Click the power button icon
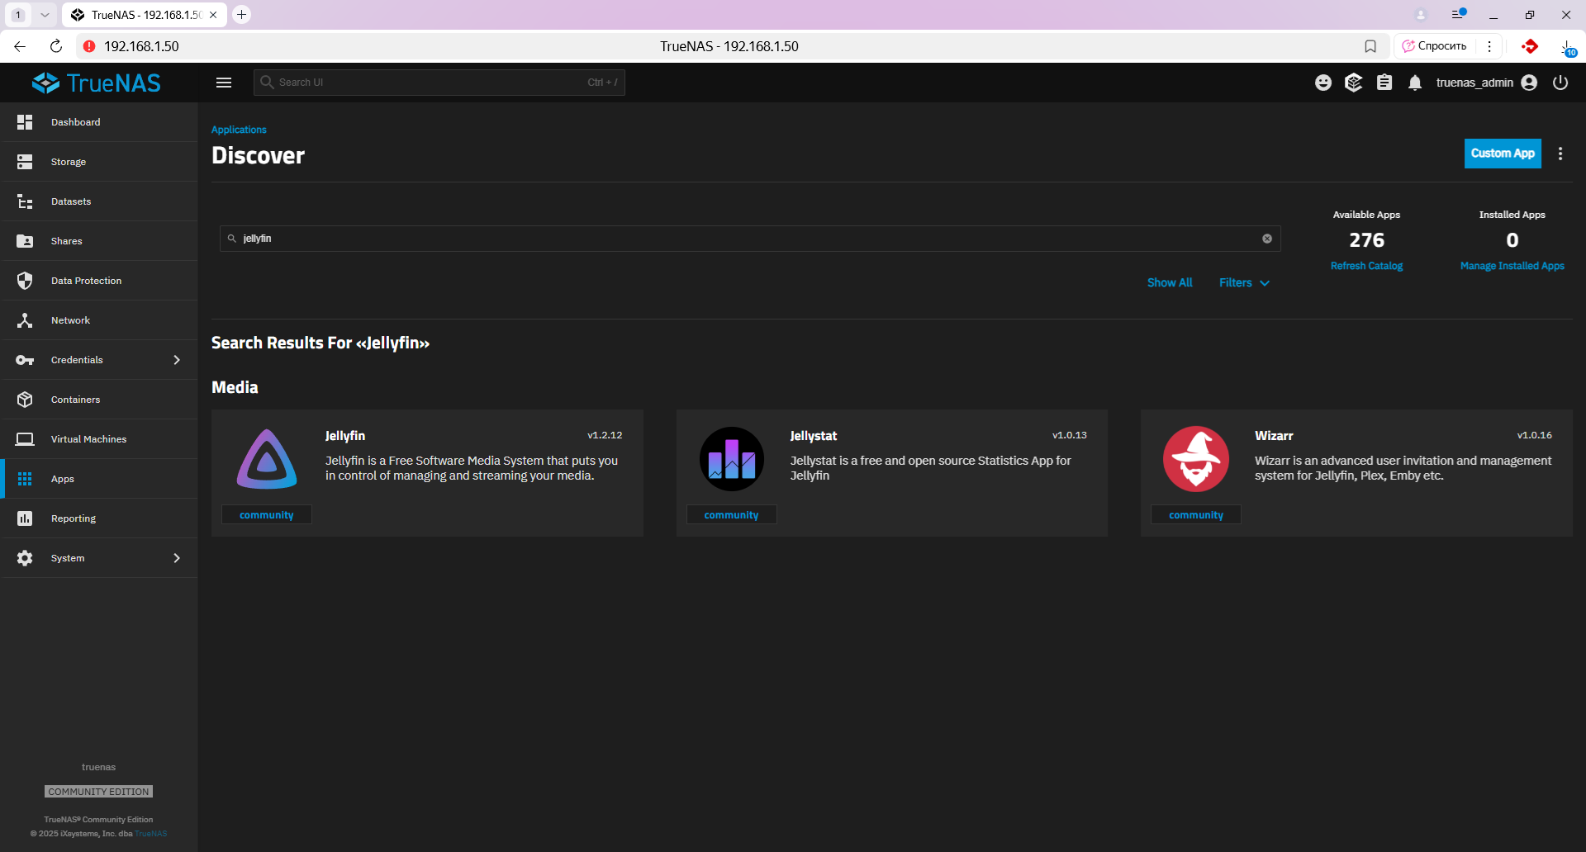 [1560, 83]
